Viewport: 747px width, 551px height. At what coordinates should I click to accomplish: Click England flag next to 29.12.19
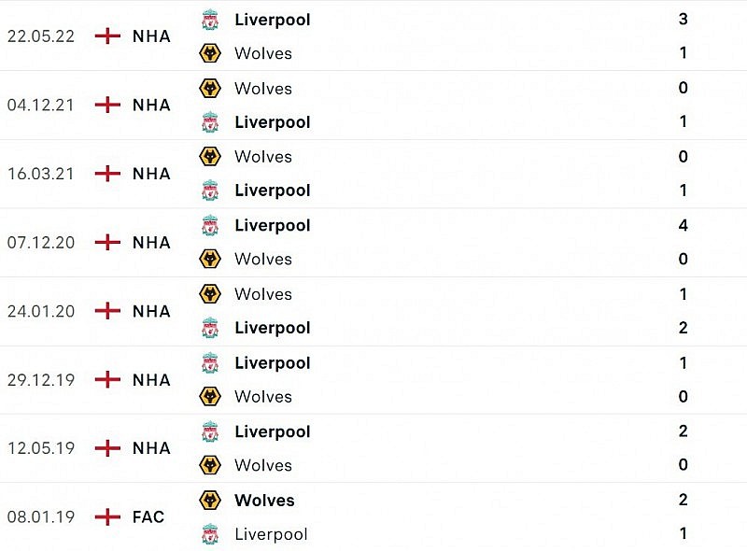tap(108, 379)
